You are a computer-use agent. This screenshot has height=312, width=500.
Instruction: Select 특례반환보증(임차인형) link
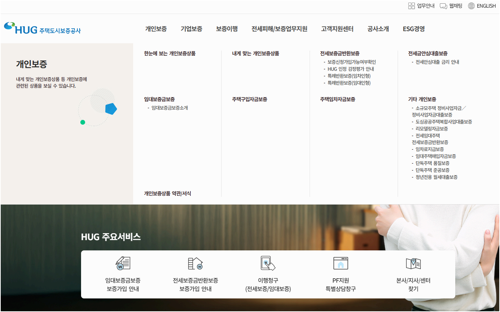[350, 76]
